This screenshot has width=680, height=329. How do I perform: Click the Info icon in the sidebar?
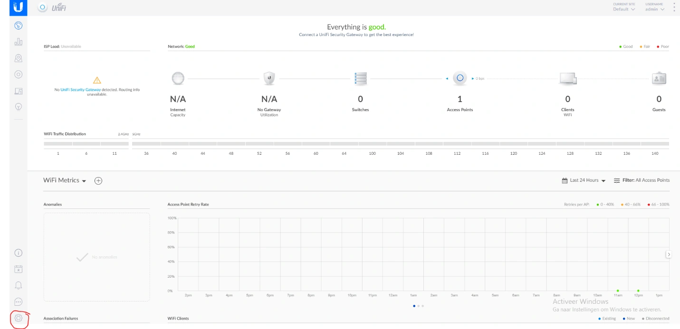pyautogui.click(x=19, y=253)
